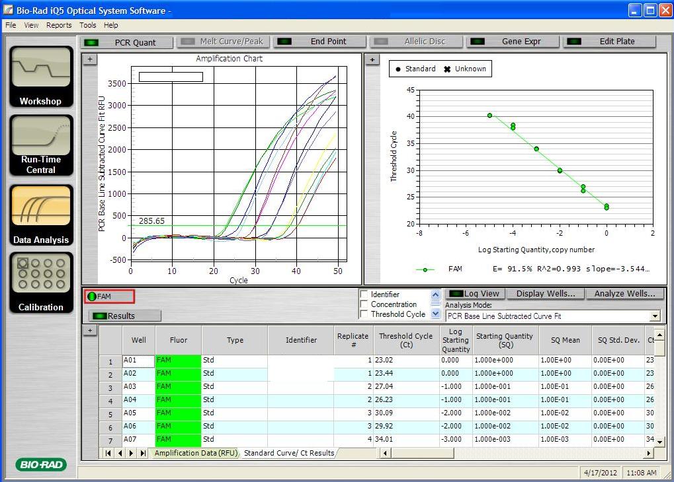Open the Help menu
Image resolution: width=674 pixels, height=482 pixels.
tap(110, 25)
